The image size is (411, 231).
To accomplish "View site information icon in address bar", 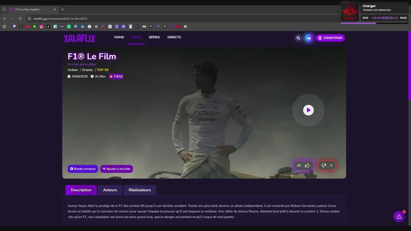I will [29, 19].
